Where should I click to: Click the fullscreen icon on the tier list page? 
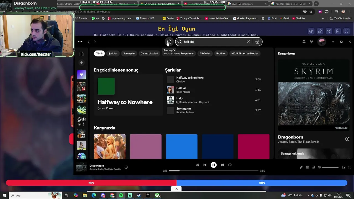pyautogui.click(x=347, y=31)
